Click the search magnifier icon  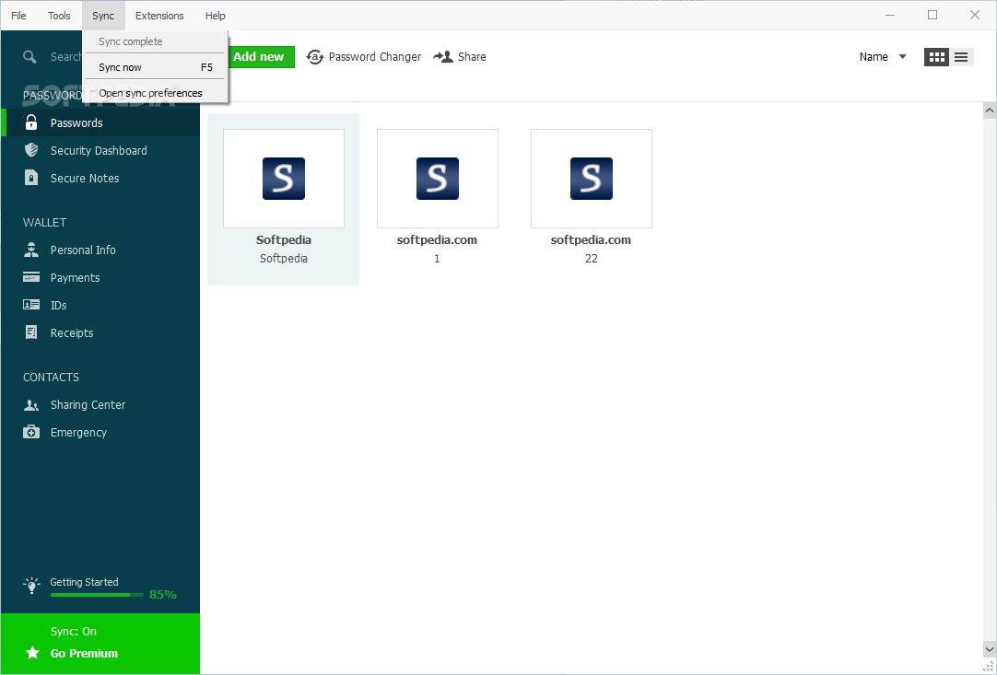29,56
